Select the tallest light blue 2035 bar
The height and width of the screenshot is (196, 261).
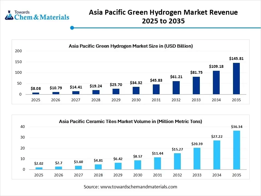(x=236, y=150)
